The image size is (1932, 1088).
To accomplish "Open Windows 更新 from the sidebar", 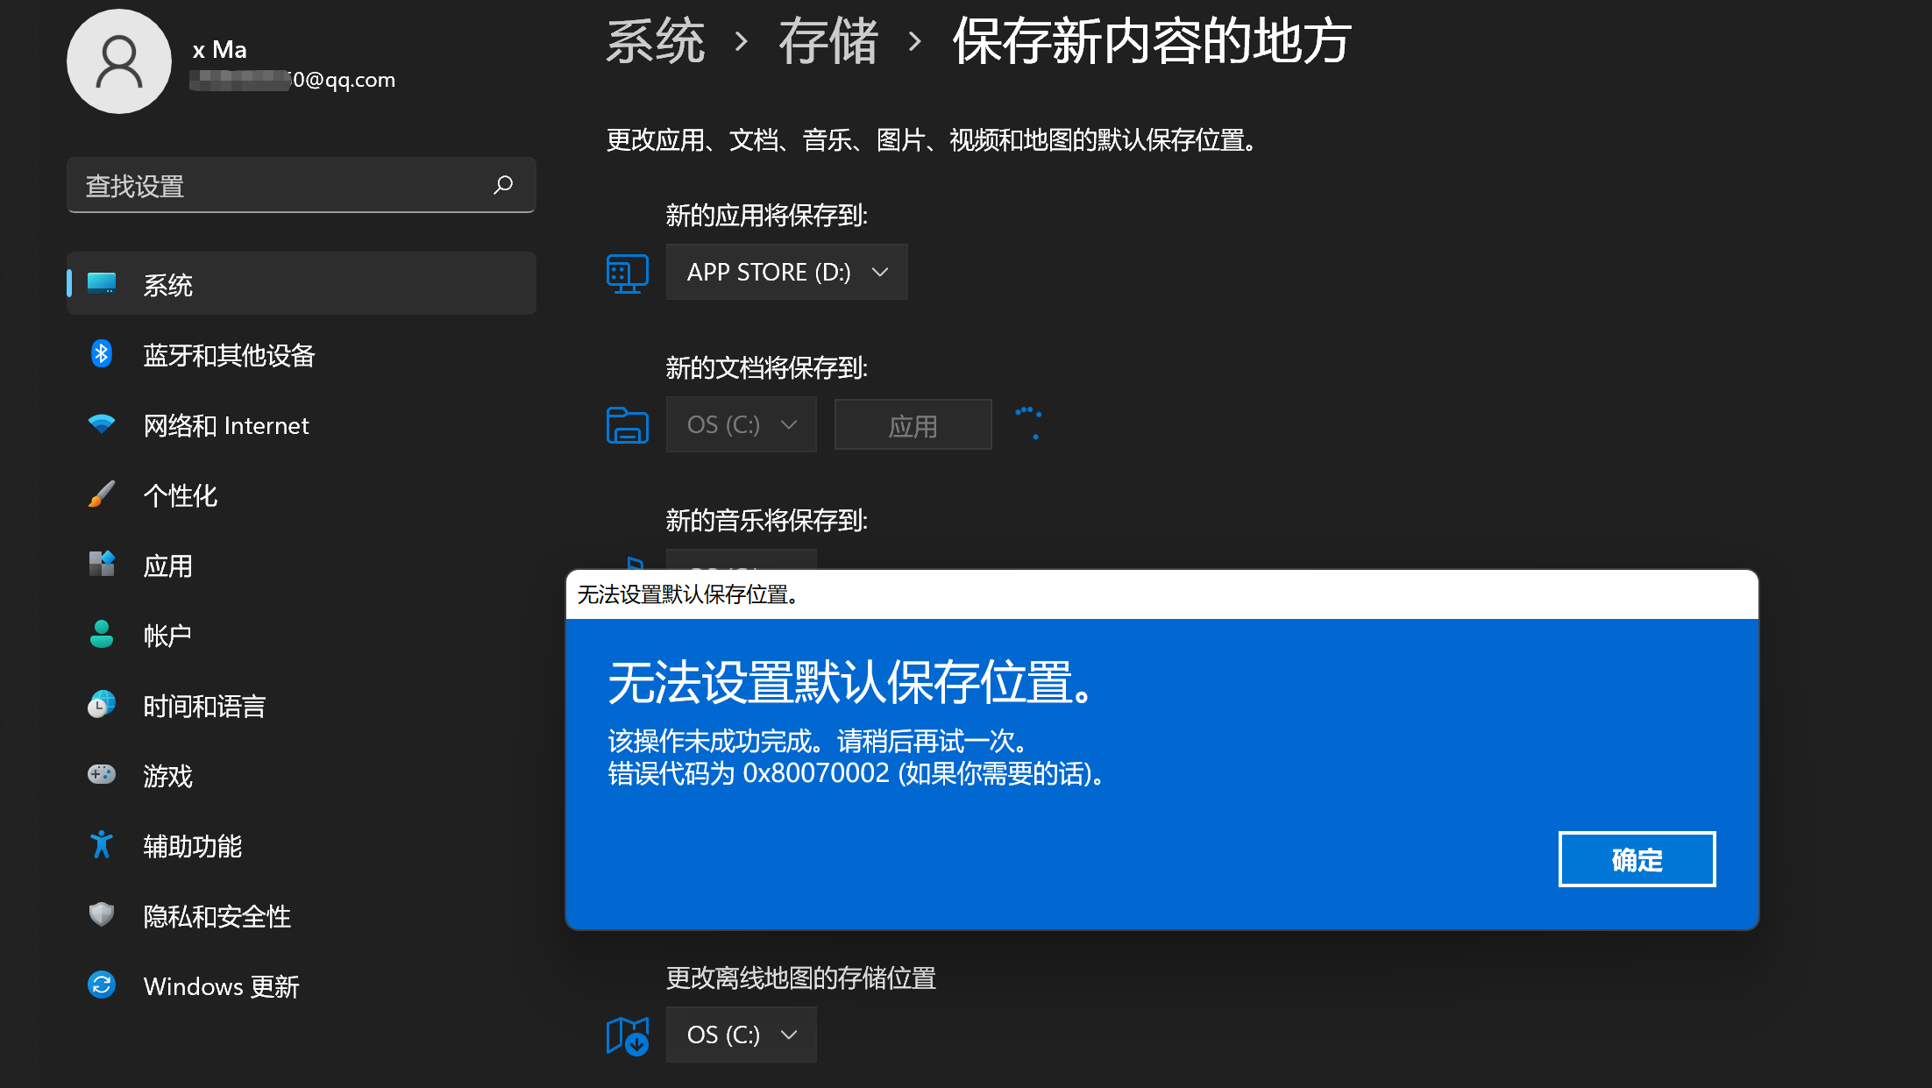I will (102, 985).
